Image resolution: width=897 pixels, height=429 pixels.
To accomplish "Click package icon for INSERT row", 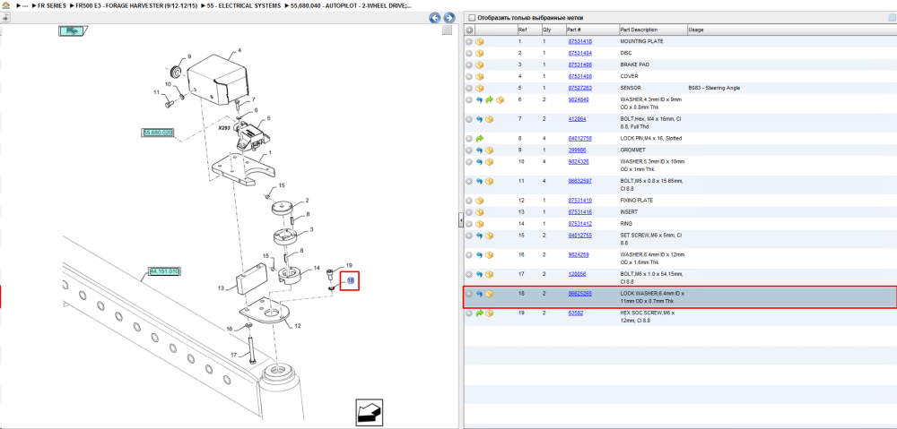I will pos(479,212).
